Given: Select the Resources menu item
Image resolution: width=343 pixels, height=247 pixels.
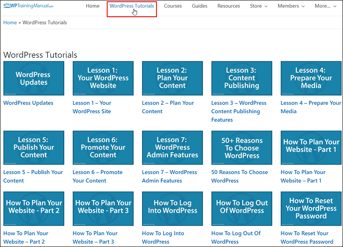Looking at the screenshot, I should click(x=229, y=6).
